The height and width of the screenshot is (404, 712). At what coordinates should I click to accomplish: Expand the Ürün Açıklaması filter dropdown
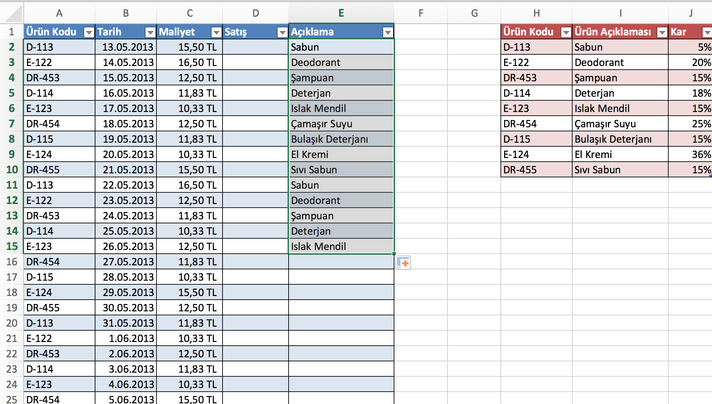[x=662, y=32]
